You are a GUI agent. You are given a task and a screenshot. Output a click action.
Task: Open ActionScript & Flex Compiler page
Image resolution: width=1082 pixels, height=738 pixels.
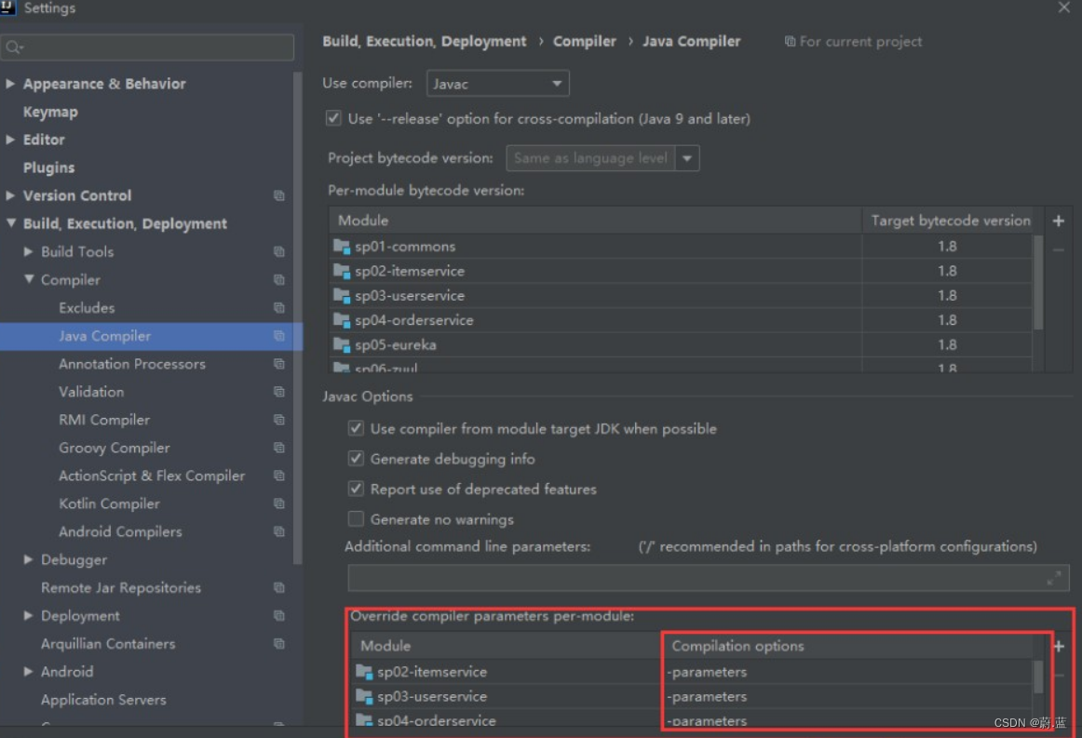click(x=152, y=476)
